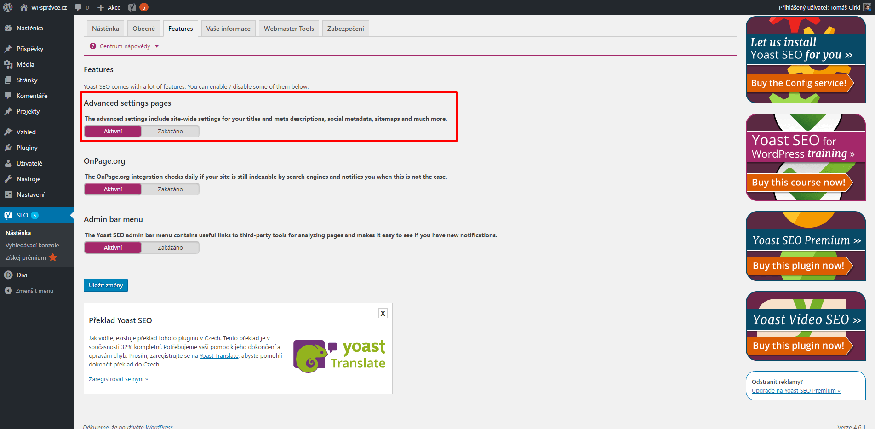Open the WordPress link in footer

point(159,427)
